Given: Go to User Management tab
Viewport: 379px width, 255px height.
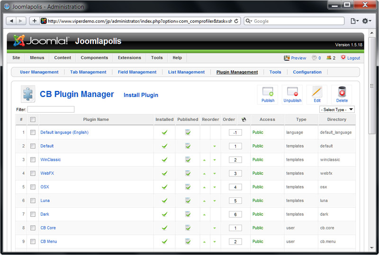Looking at the screenshot, I should (x=39, y=72).
